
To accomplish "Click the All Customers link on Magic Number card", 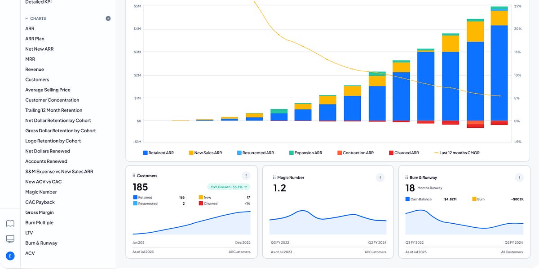I will 376,252.
